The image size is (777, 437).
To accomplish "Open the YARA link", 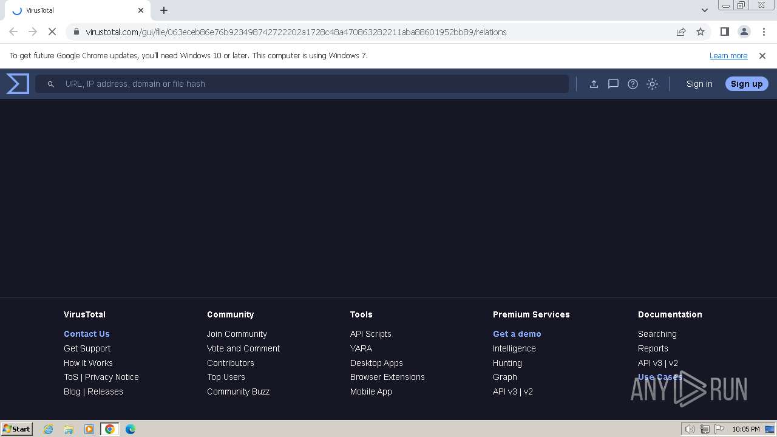I will [361, 348].
